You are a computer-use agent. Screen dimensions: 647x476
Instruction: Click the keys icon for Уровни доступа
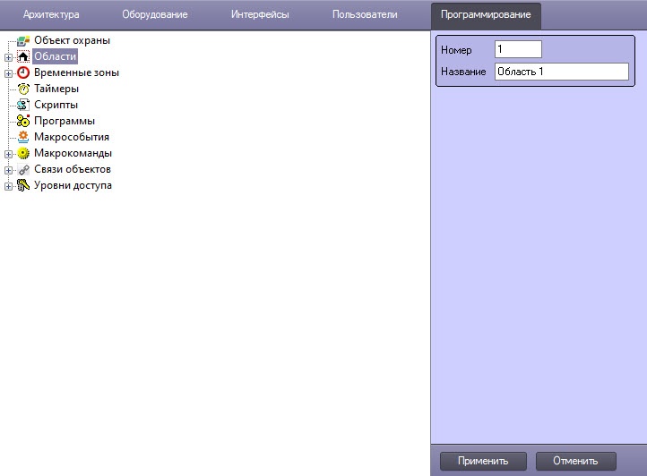pyautogui.click(x=23, y=185)
